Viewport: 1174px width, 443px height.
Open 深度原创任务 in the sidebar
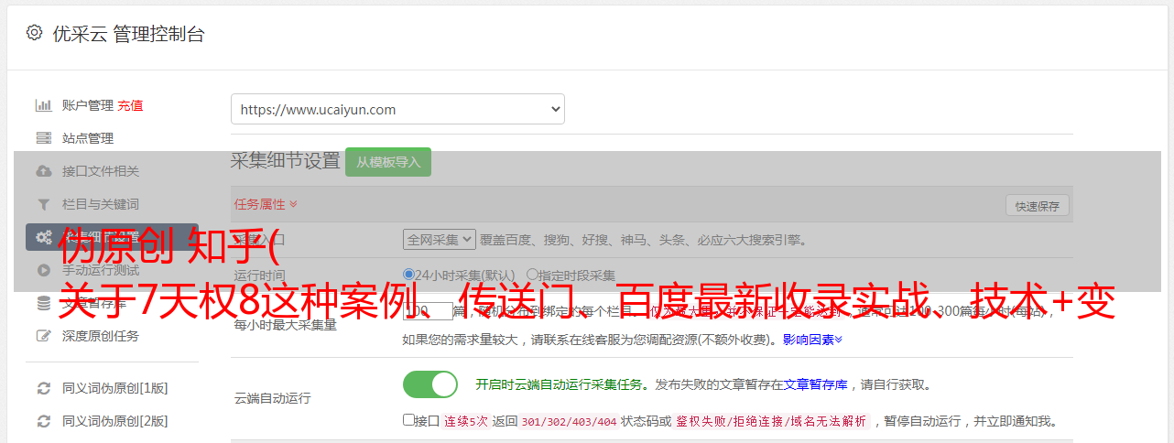[101, 336]
